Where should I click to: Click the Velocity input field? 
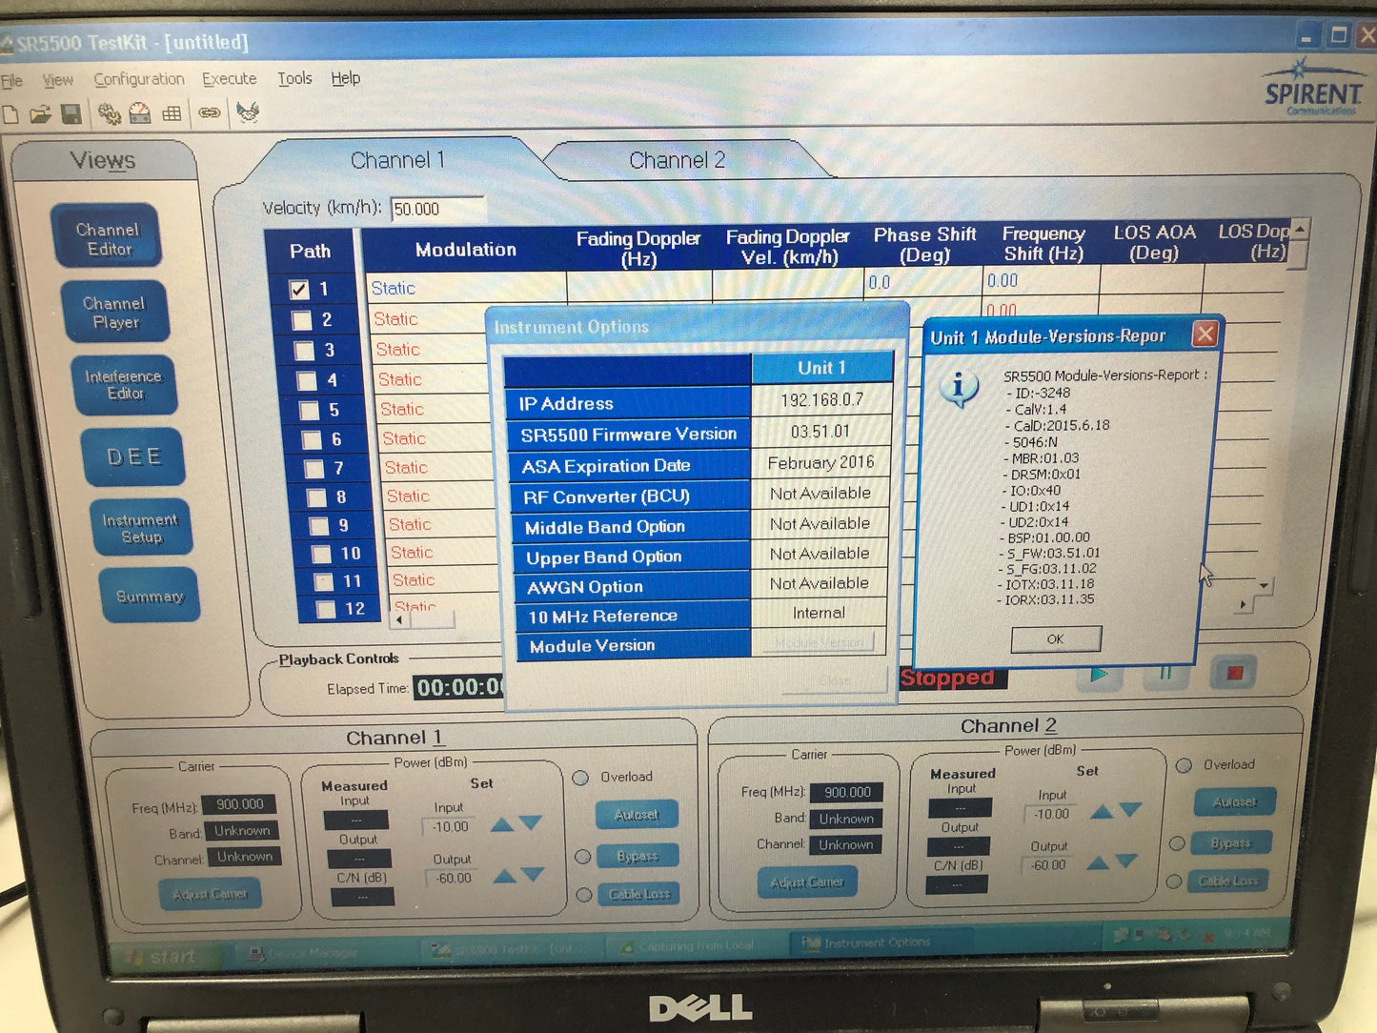[436, 209]
